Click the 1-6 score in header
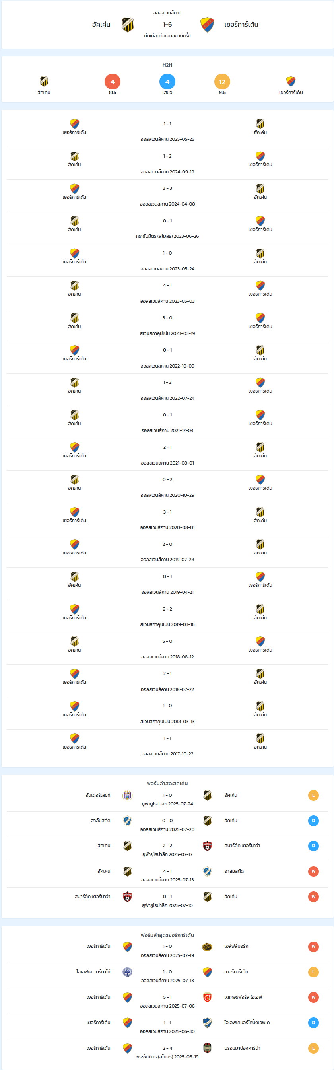This screenshot has width=334, height=1070. [167, 25]
